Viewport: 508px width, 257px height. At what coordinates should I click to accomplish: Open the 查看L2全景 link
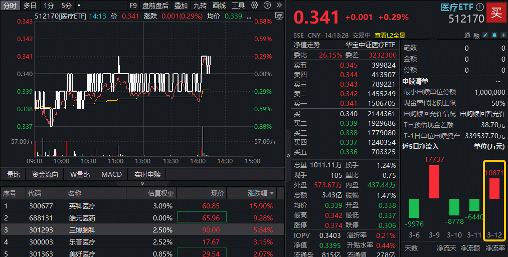pos(390,36)
